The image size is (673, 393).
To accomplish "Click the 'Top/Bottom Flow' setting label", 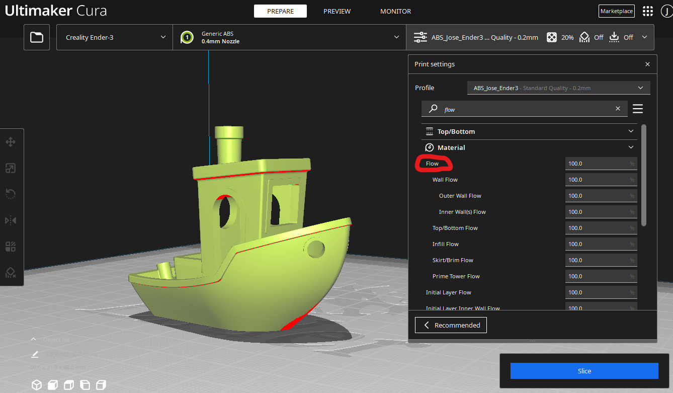I will [455, 228].
